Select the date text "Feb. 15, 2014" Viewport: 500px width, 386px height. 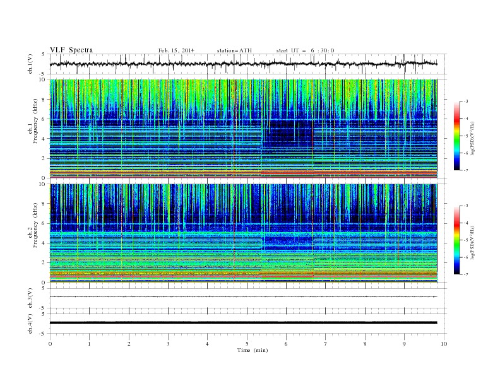176,50
